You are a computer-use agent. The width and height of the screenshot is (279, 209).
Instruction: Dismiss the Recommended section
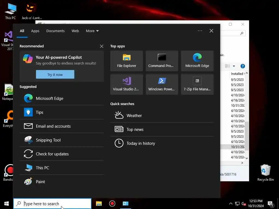(102, 46)
